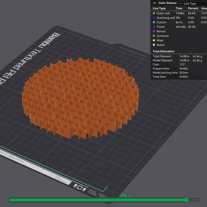This screenshot has height=207, width=207.
Task: Click the Total Filament weight 42.66 g
Action: [x=198, y=56]
